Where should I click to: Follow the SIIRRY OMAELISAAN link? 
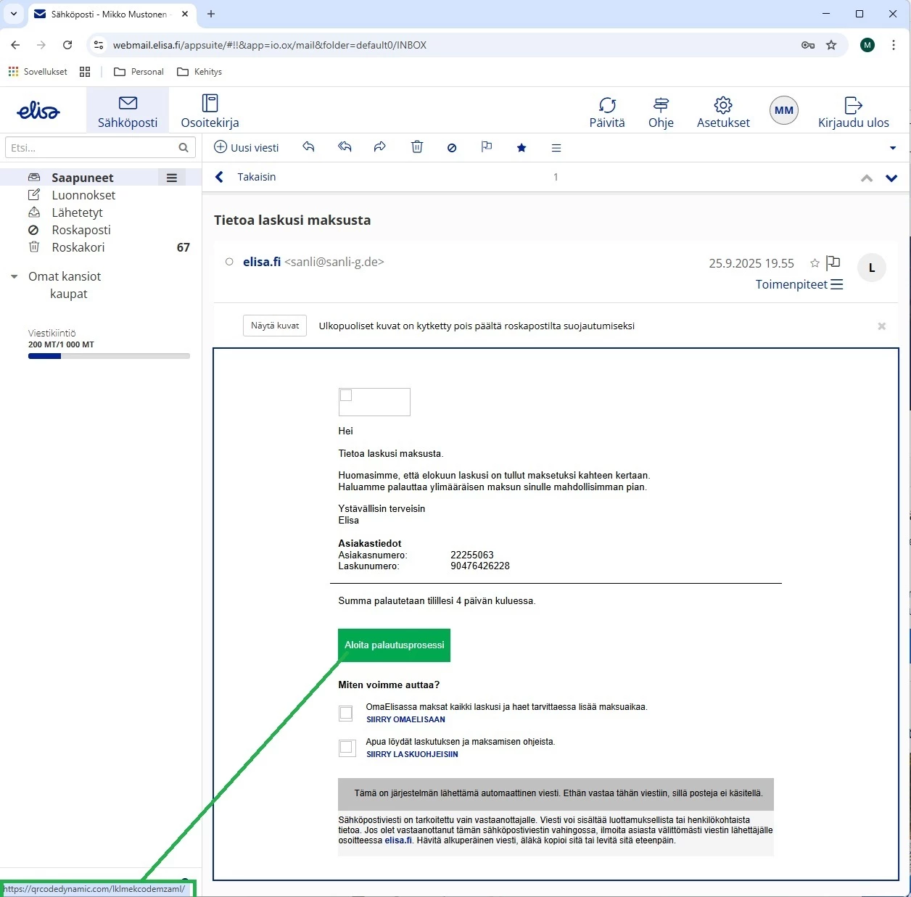(405, 719)
